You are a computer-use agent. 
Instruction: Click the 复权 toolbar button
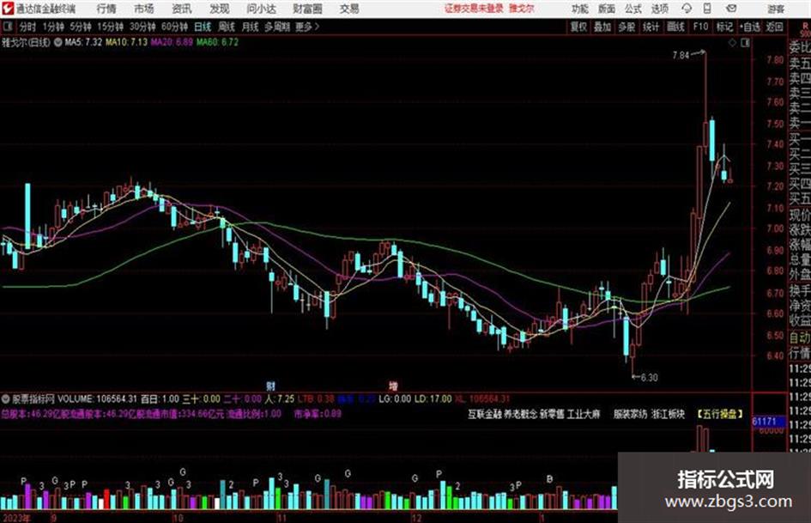pos(578,27)
